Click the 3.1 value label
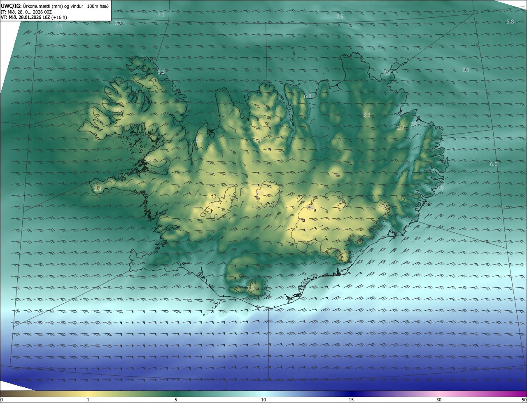Screen dimensions: 527x403 click(367, 115)
